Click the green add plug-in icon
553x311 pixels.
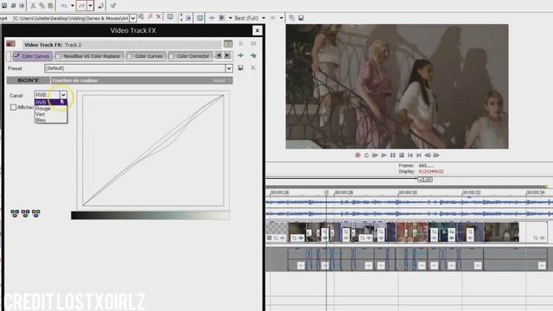tap(240, 55)
